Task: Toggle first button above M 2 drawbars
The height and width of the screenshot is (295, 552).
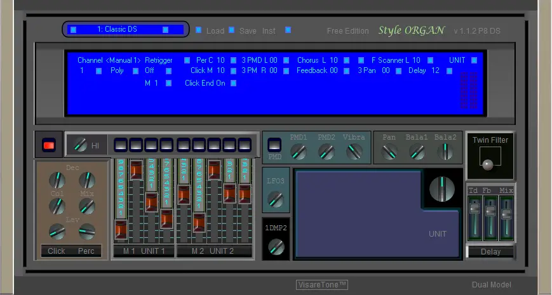Action: (x=184, y=145)
